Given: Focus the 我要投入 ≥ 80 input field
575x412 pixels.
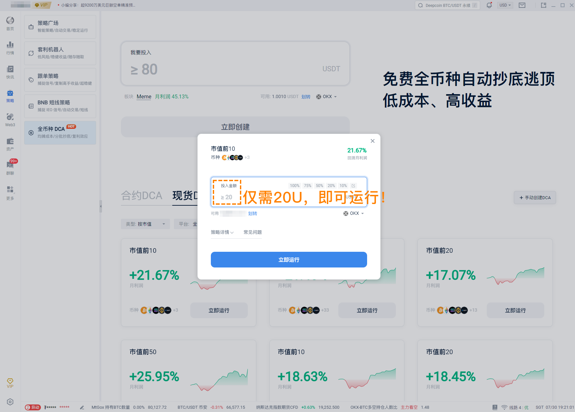Looking at the screenshot, I should click(235, 63).
